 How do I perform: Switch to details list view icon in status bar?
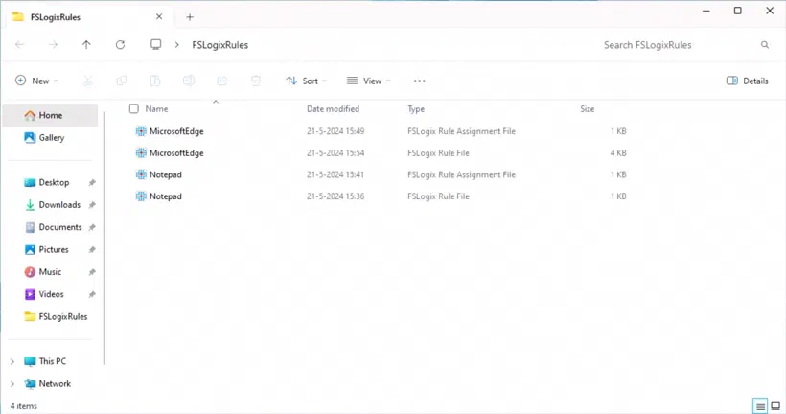click(x=760, y=405)
